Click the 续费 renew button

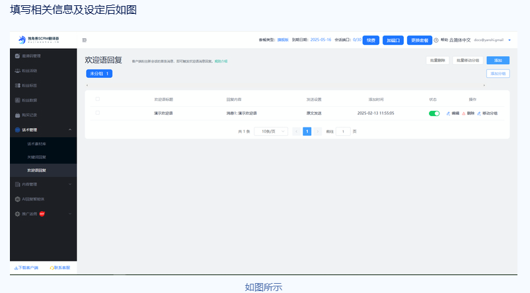pyautogui.click(x=371, y=40)
